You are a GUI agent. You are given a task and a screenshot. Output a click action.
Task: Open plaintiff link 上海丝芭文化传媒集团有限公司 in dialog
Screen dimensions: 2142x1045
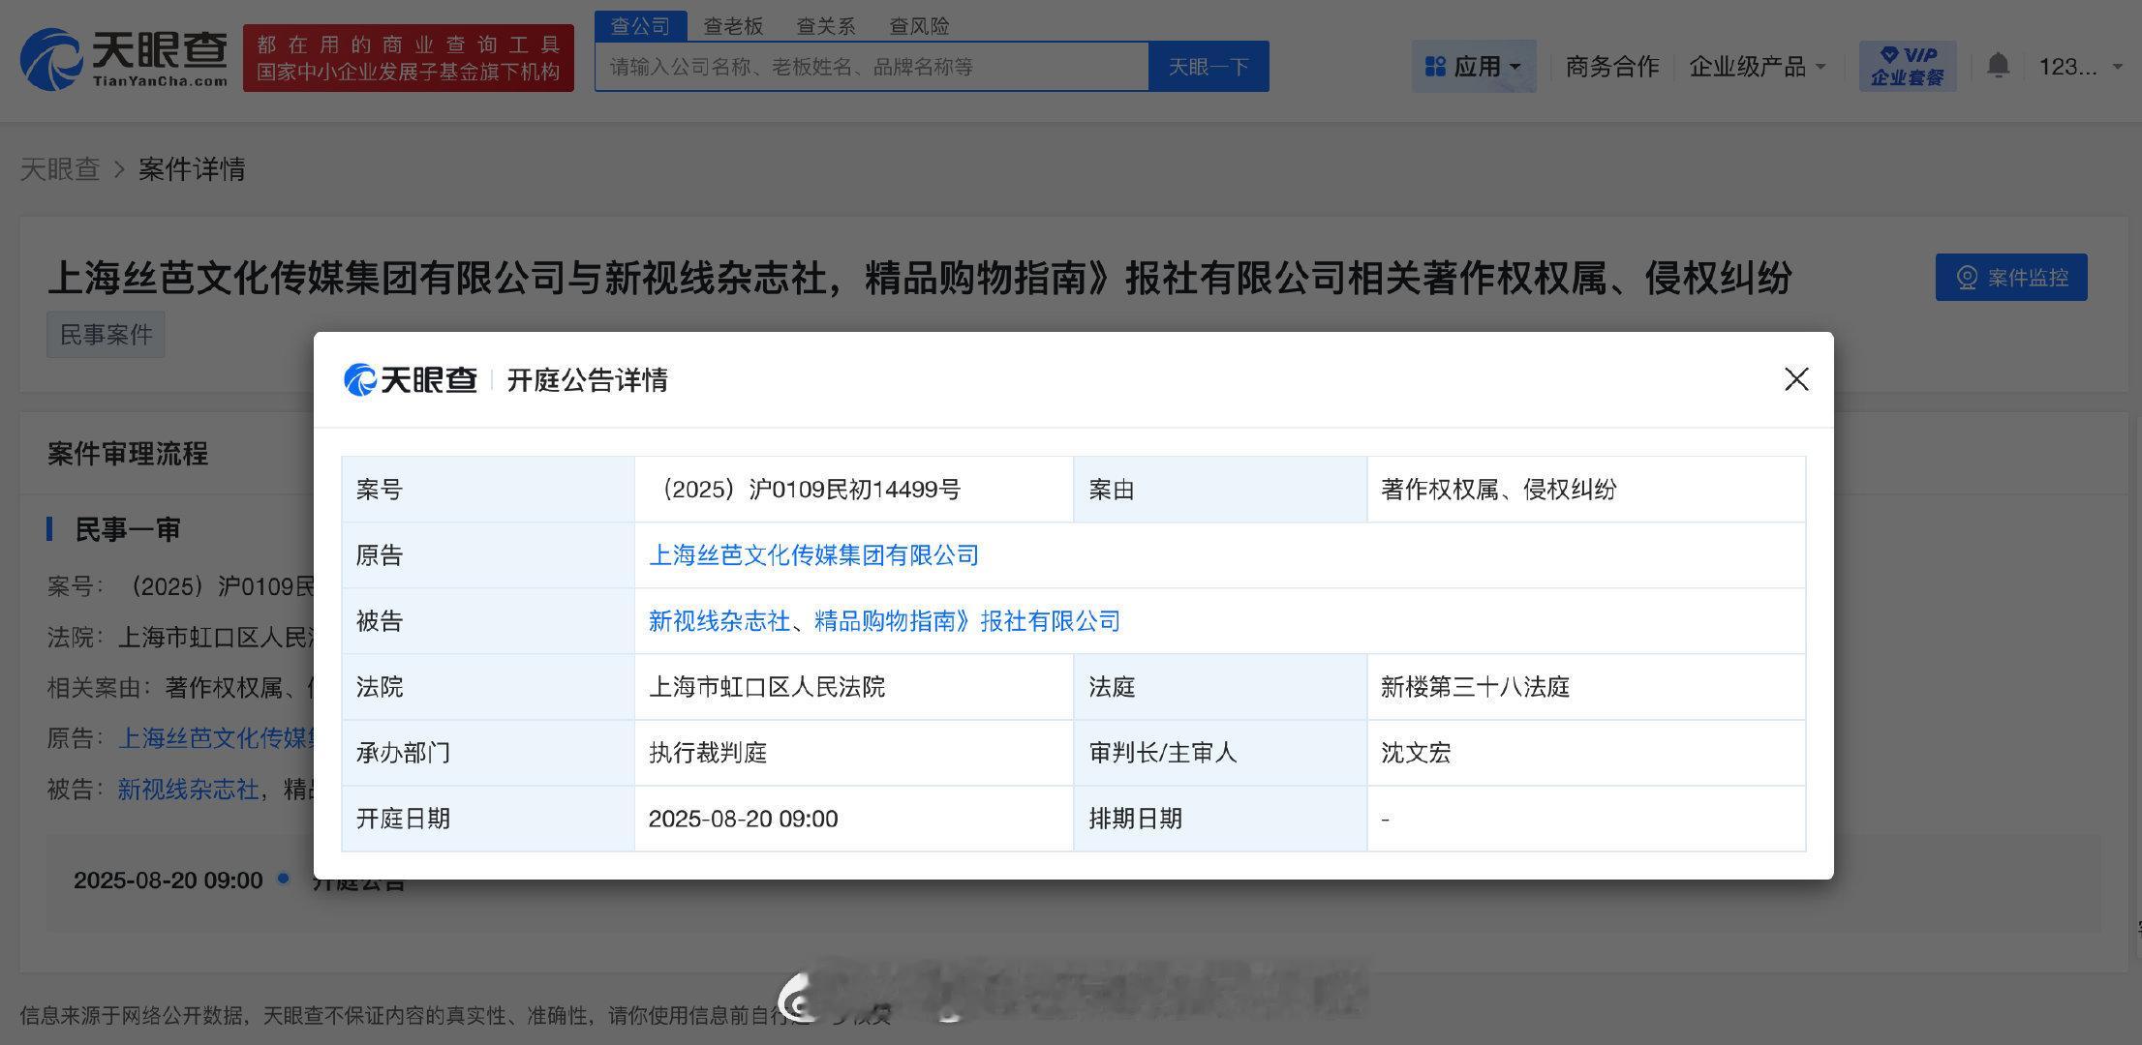(813, 555)
